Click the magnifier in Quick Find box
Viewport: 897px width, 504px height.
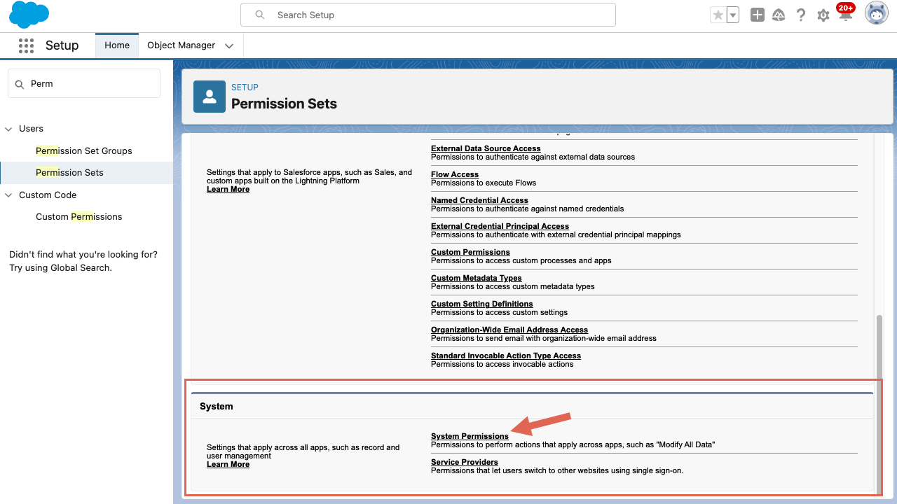[20, 84]
